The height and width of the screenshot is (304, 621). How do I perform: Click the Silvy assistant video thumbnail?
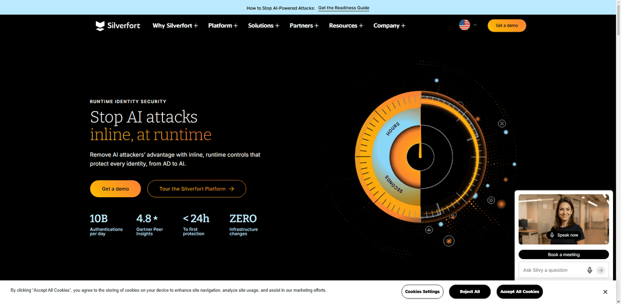click(x=563, y=219)
